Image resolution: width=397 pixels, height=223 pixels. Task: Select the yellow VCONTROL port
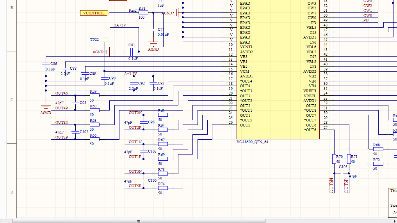click(94, 13)
